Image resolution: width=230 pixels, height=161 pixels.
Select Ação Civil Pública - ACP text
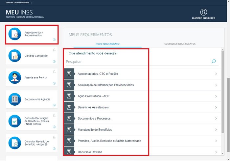tap(93, 96)
